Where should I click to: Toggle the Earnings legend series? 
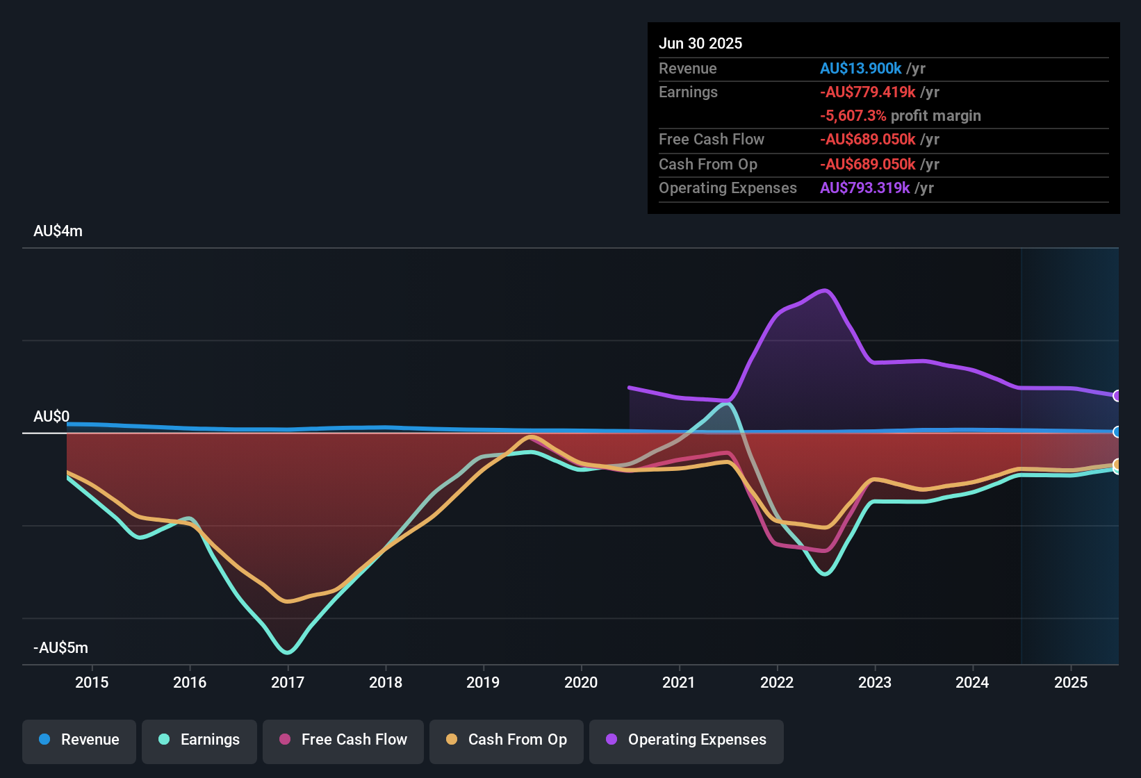pos(199,740)
